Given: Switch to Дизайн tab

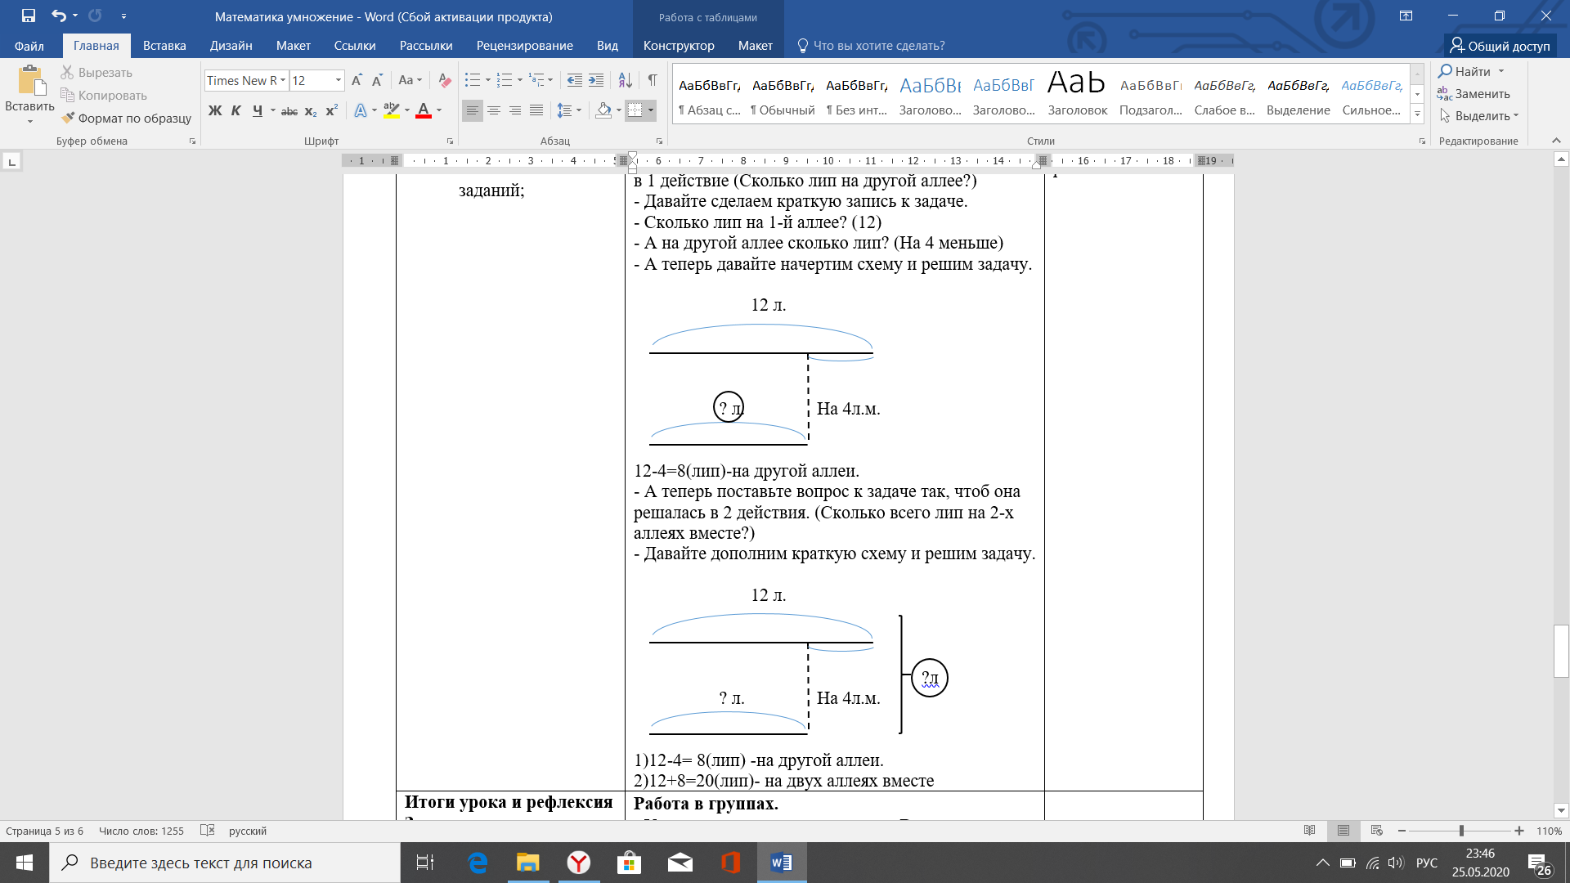Looking at the screenshot, I should click(x=231, y=46).
